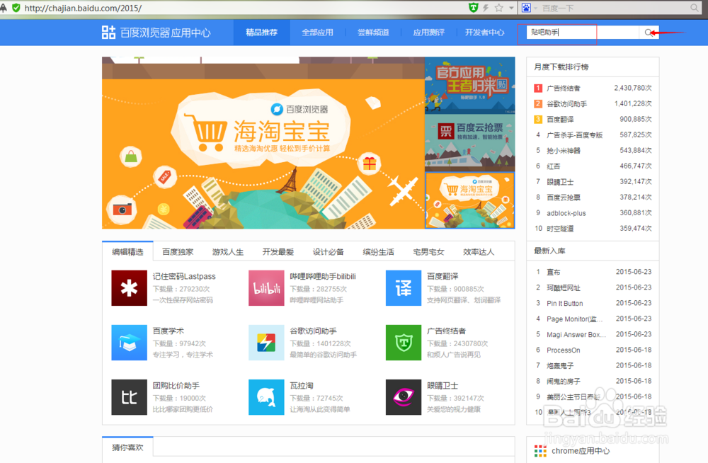The width and height of the screenshot is (708, 463).
Task: Open Magi Answer Box in newest list
Action: [x=576, y=334]
